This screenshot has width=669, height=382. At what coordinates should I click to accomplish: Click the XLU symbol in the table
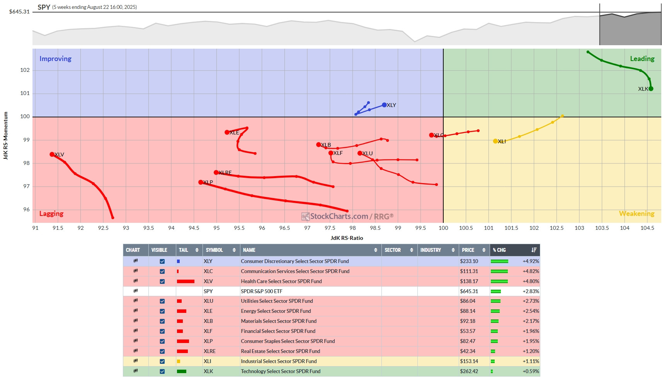pos(208,301)
